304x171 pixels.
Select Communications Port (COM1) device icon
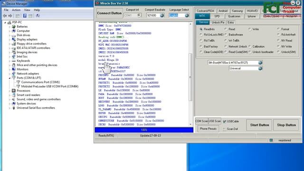tap(18, 82)
